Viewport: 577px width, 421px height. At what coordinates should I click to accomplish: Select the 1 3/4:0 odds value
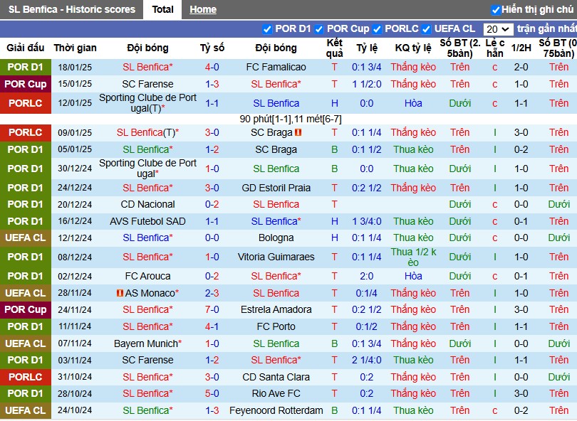point(367,221)
